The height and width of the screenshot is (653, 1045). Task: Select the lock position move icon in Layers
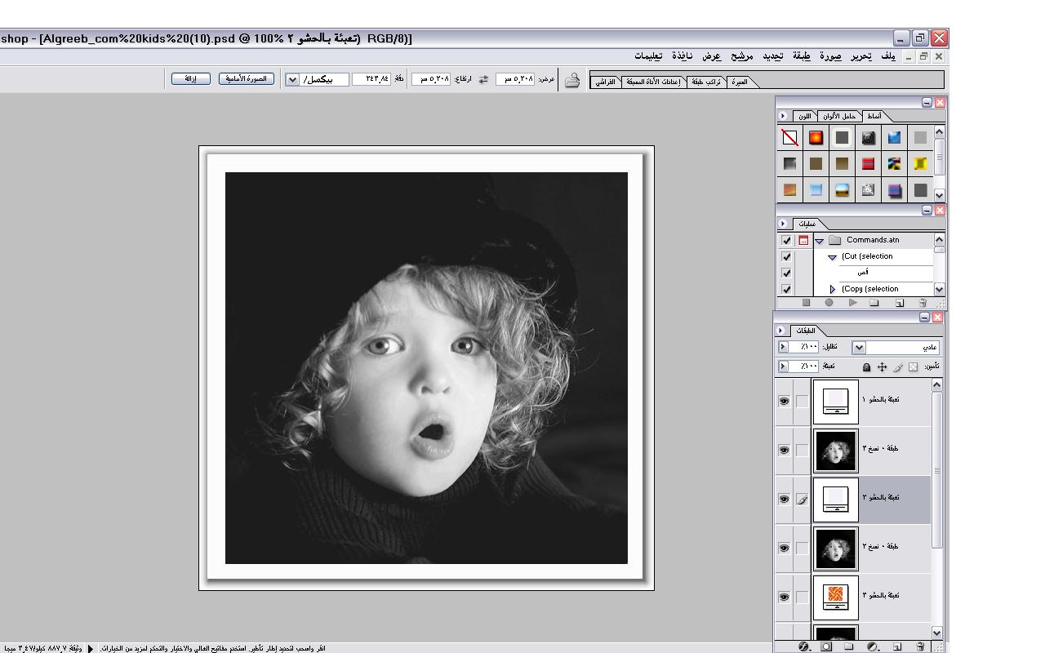click(882, 367)
